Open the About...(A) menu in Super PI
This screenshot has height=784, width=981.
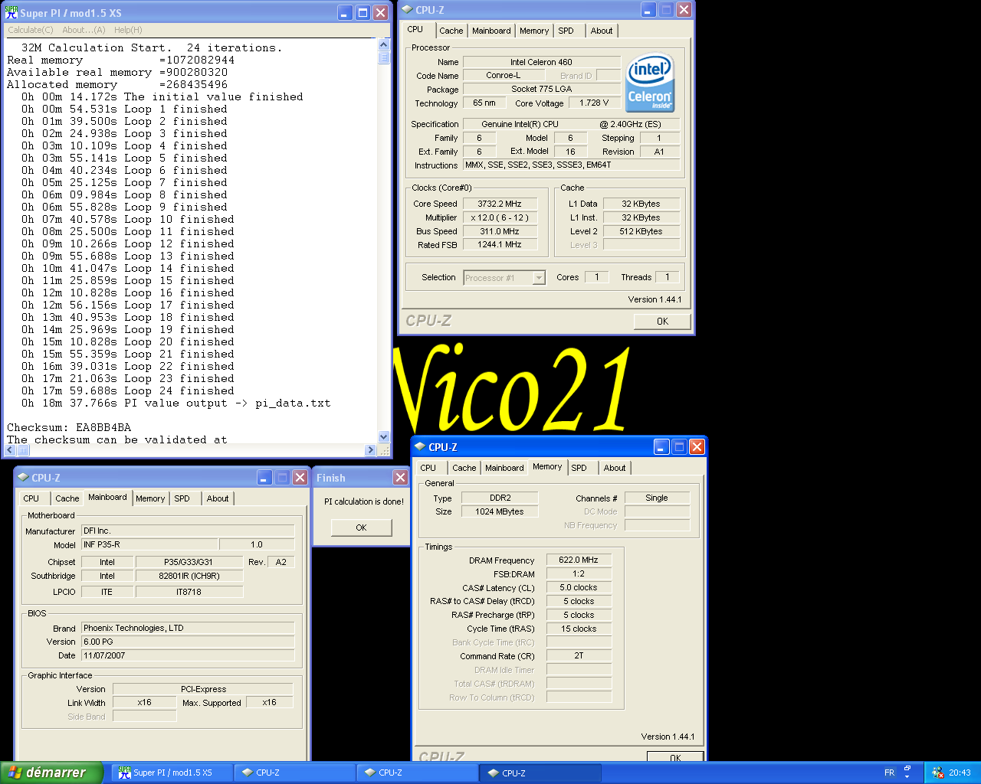pos(84,30)
